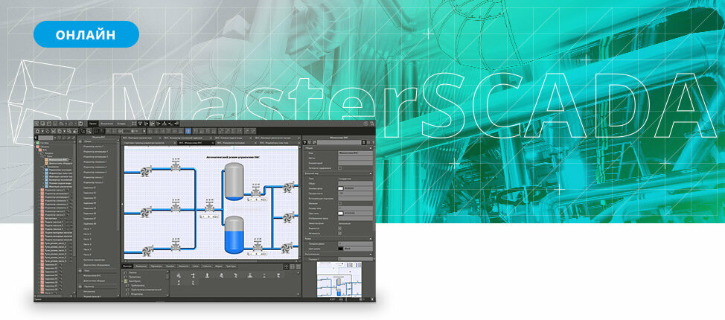The image size is (725, 320).
Task: Select the top-left pump symbol on the mimic
Action: point(145,172)
